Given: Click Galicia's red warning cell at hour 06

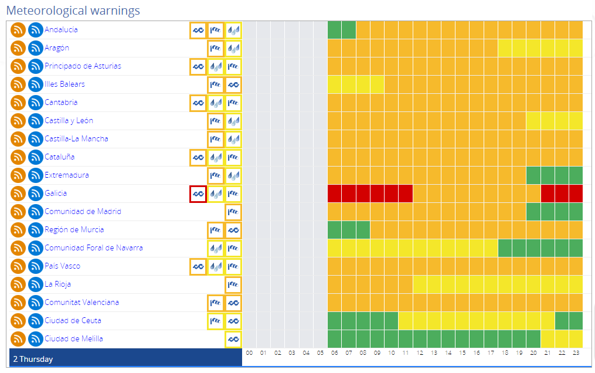Looking at the screenshot, I should tap(334, 194).
